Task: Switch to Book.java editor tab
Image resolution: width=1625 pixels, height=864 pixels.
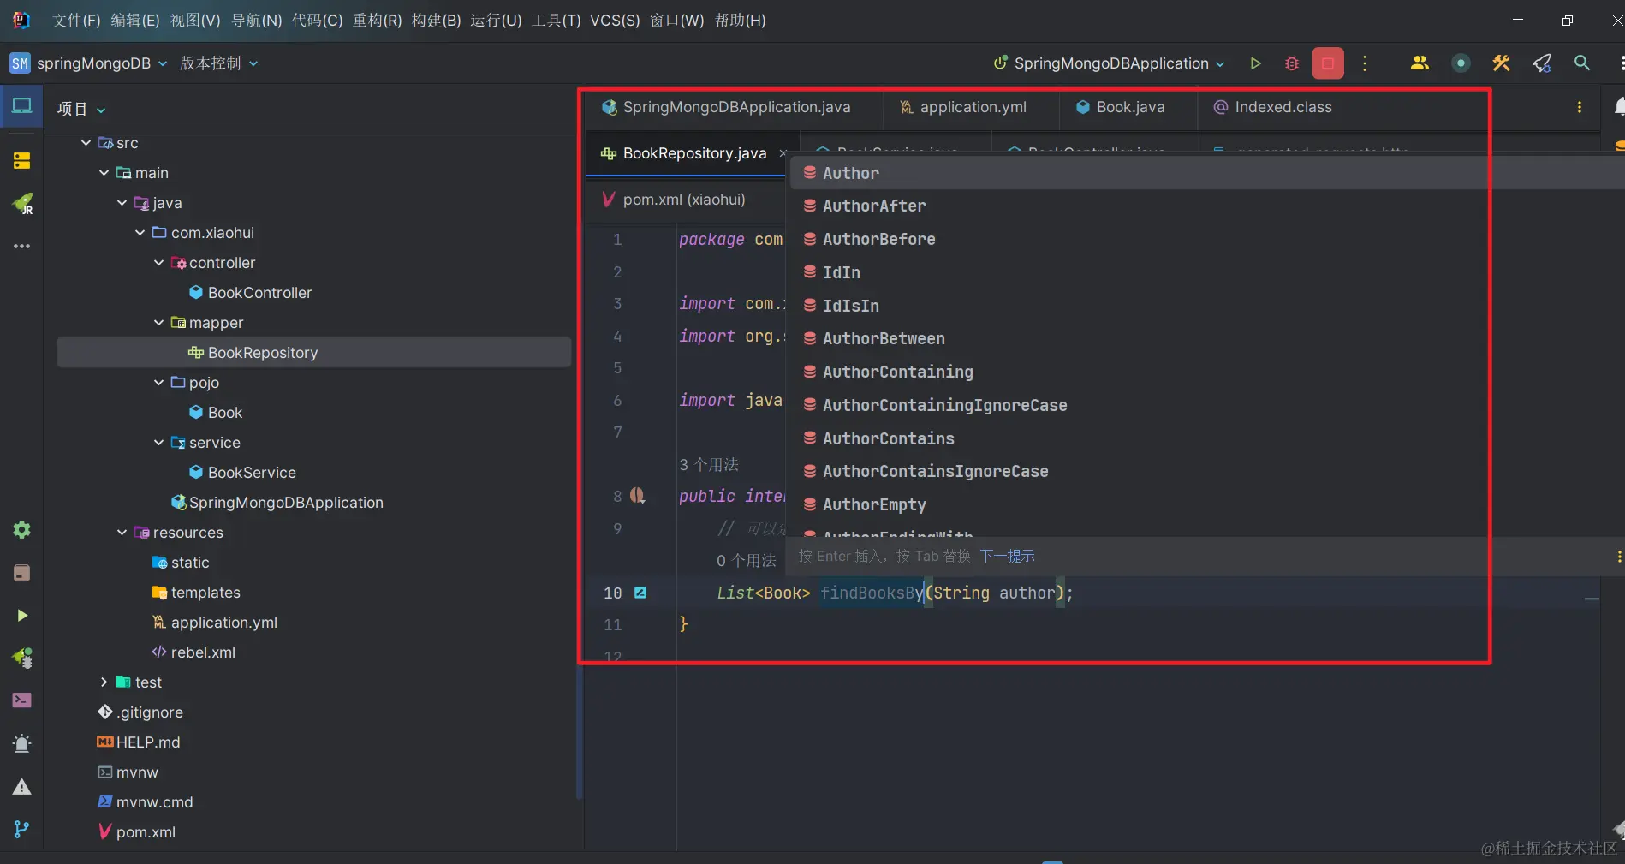Action: [1120, 107]
